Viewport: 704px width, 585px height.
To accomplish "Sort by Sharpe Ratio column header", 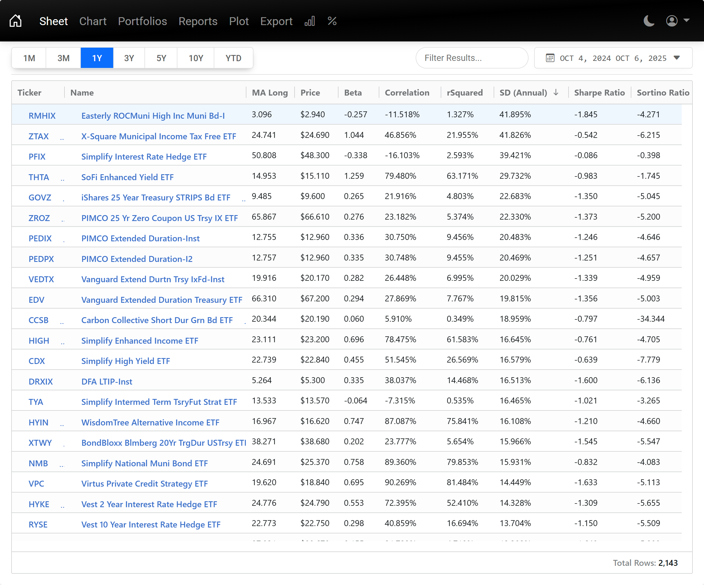I will point(599,93).
